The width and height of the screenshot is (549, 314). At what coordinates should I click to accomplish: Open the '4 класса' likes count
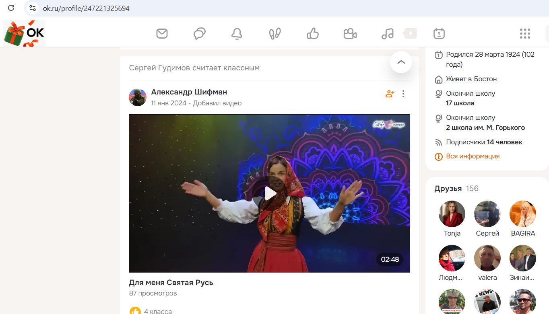pos(158,311)
